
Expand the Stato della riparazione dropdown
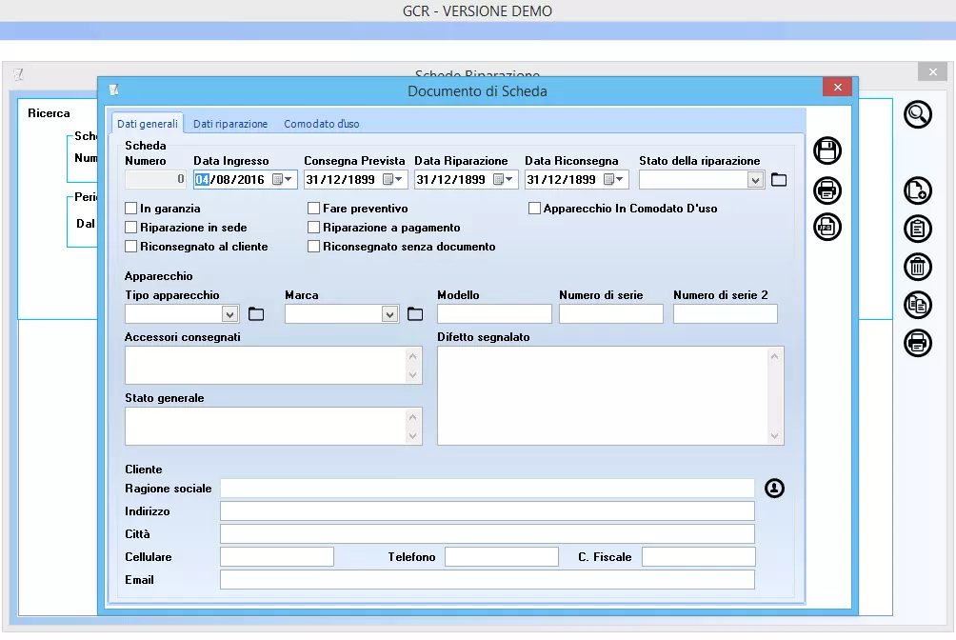[755, 180]
